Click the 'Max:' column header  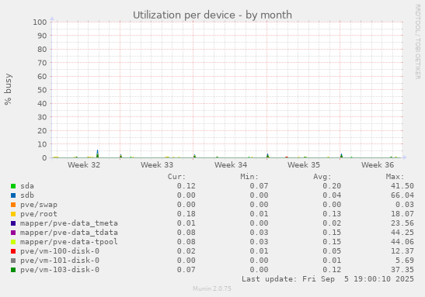click(x=395, y=177)
